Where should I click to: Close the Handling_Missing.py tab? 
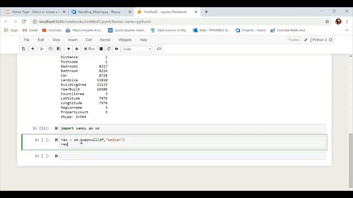coord(130,12)
